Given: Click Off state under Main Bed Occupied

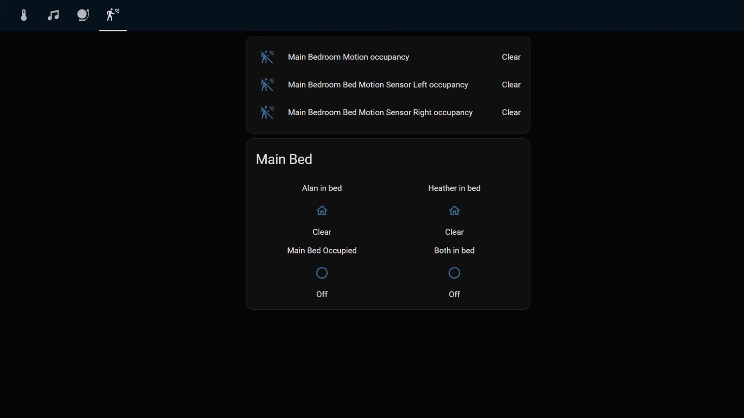Looking at the screenshot, I should pos(322,294).
